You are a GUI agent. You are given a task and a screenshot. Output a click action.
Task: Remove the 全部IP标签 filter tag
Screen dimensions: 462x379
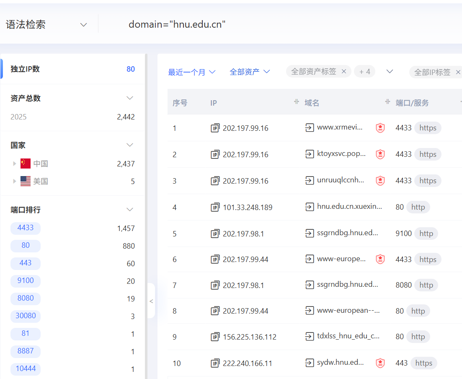(458, 72)
